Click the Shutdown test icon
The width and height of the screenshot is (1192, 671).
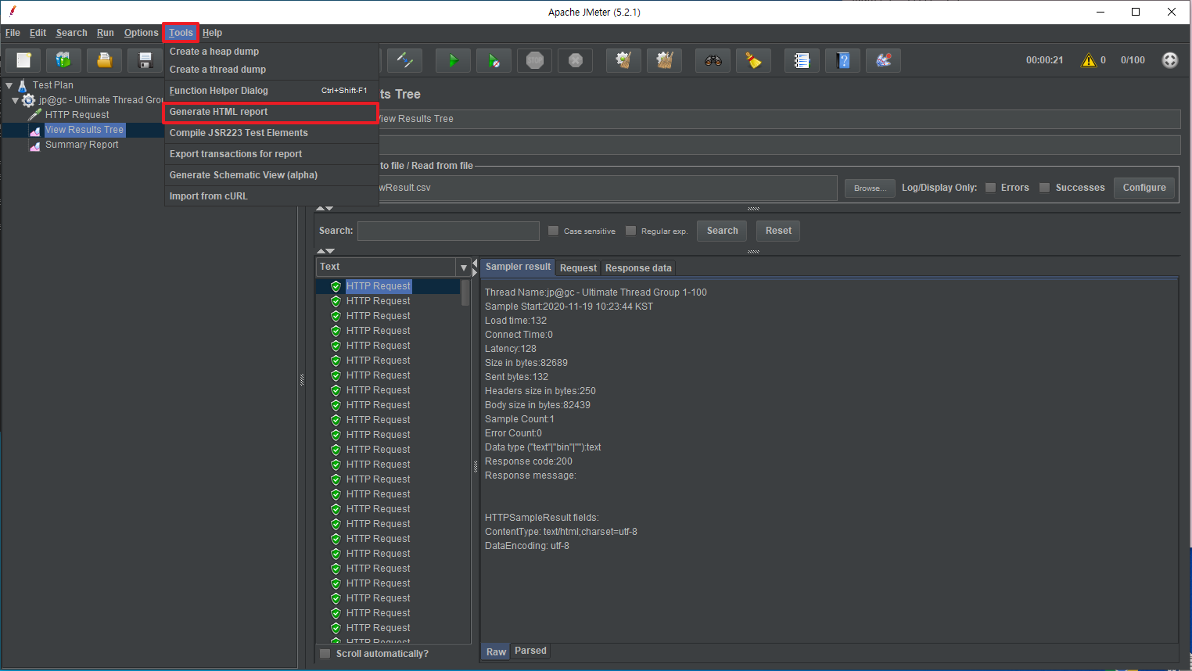coord(576,60)
